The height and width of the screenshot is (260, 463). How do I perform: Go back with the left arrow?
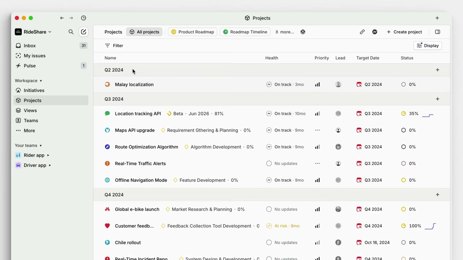[x=62, y=18]
